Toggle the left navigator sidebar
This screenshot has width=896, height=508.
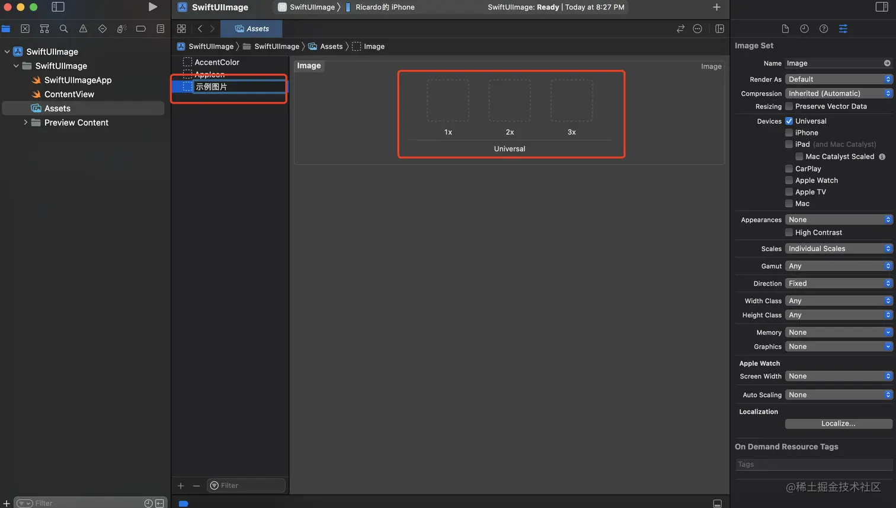pyautogui.click(x=58, y=7)
